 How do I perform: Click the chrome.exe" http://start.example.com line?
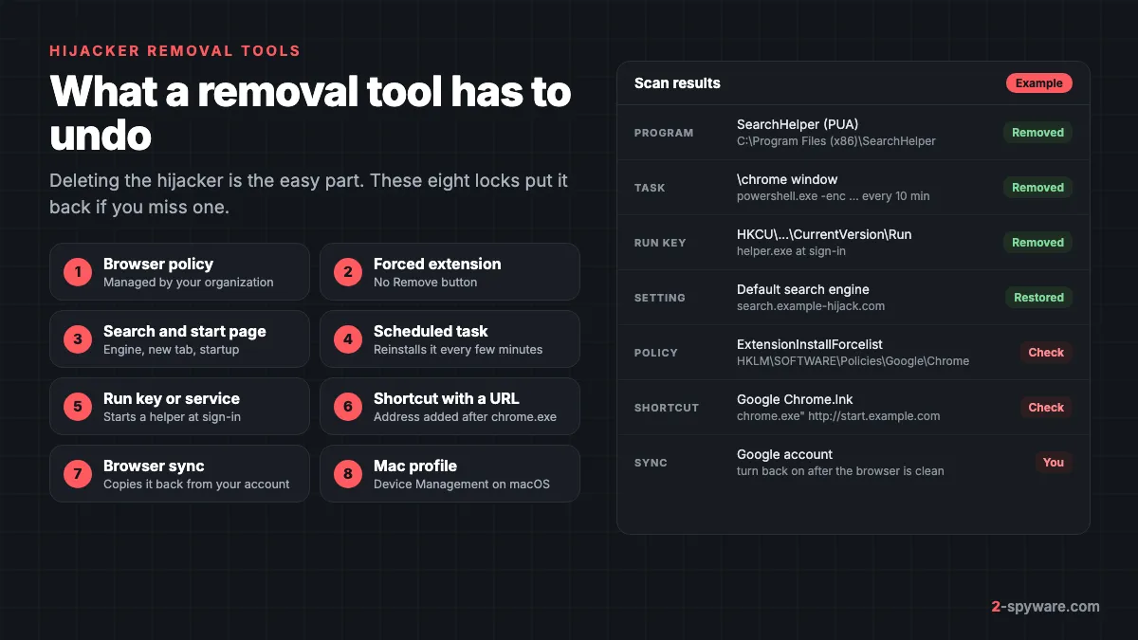click(838, 416)
